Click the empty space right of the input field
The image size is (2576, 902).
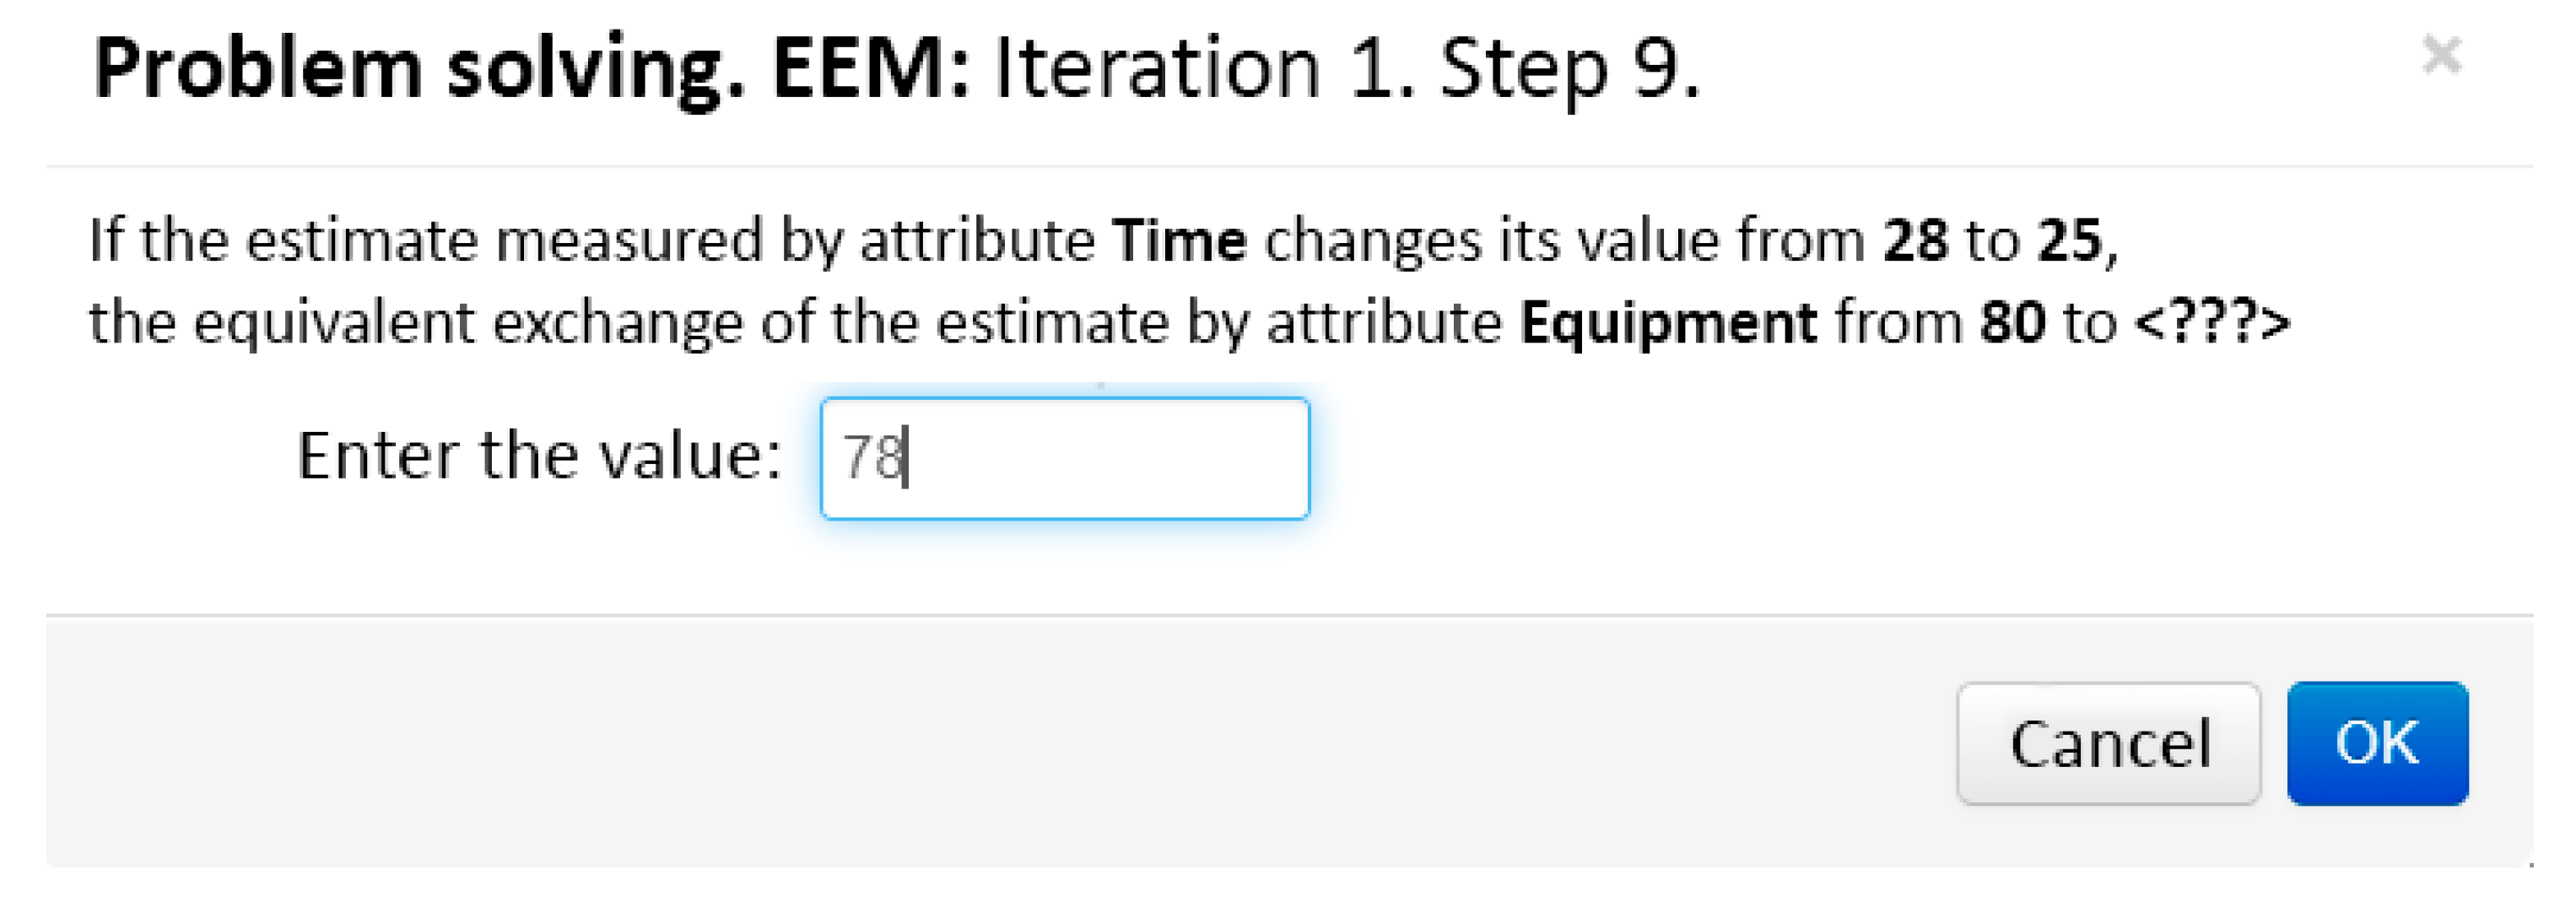point(1800,458)
